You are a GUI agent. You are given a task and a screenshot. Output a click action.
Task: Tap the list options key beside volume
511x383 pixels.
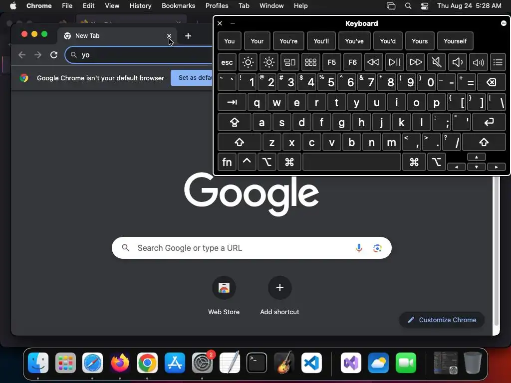click(498, 62)
